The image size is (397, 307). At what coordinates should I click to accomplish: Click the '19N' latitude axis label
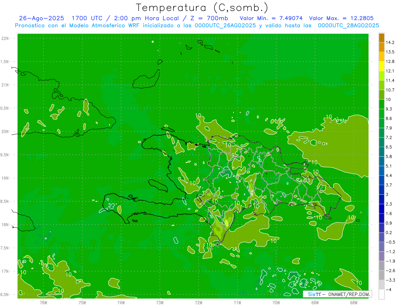click(6, 178)
